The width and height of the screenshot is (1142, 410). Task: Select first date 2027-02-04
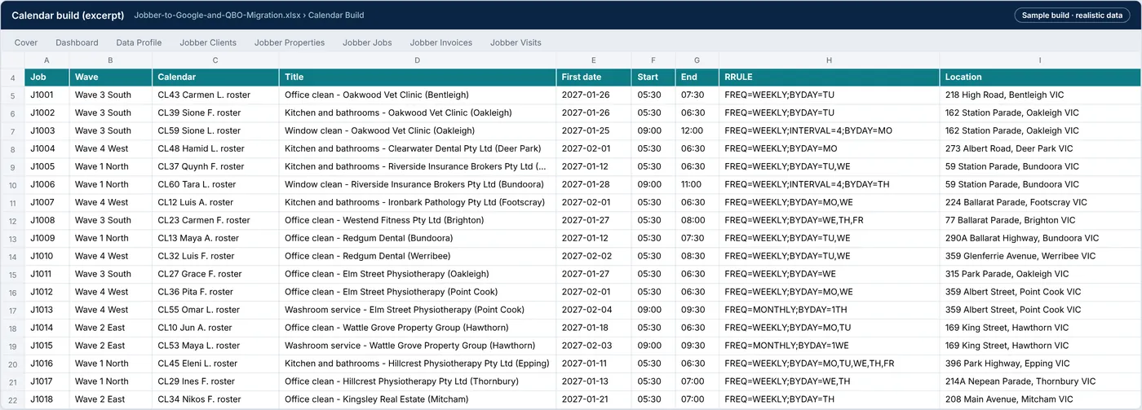[x=594, y=311]
